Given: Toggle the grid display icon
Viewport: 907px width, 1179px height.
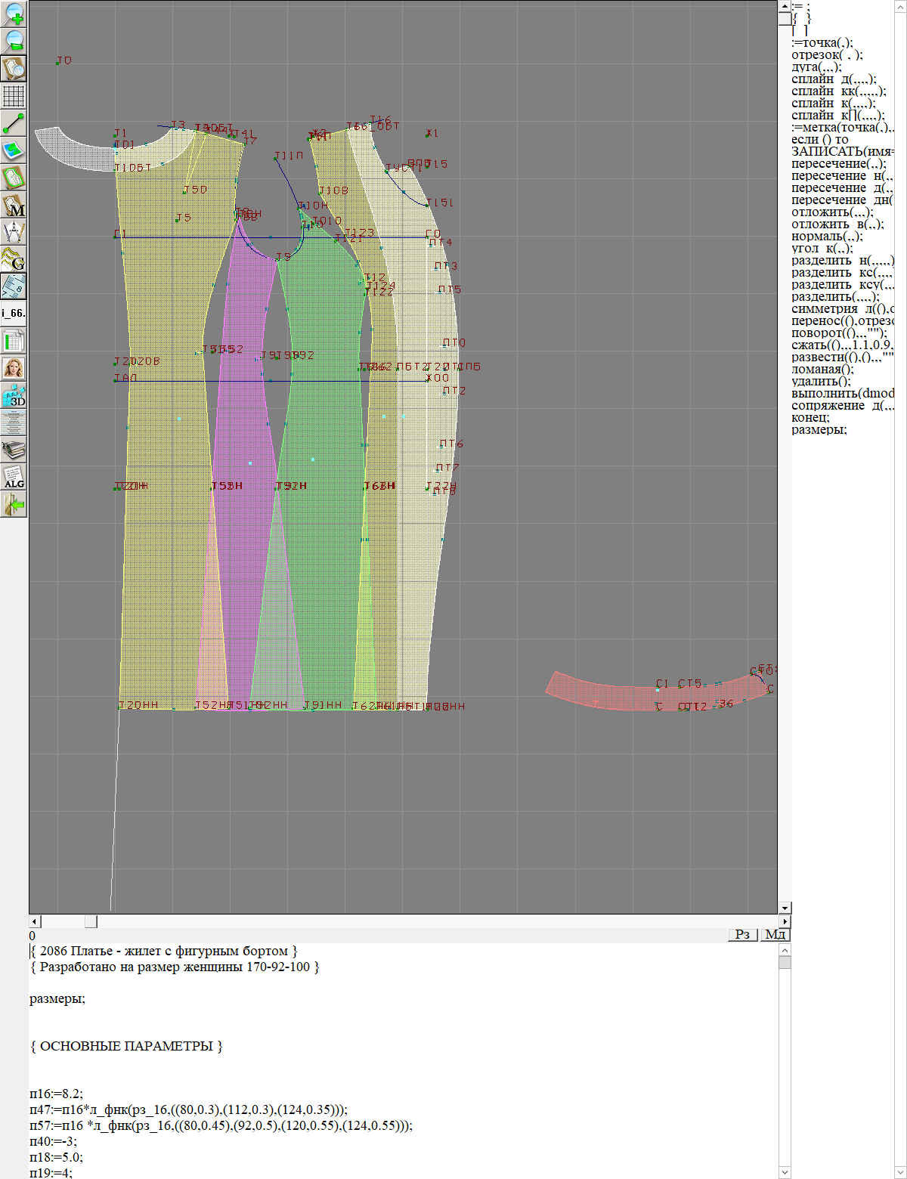Looking at the screenshot, I should click(14, 96).
